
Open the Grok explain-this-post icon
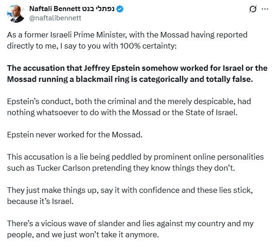click(253, 9)
